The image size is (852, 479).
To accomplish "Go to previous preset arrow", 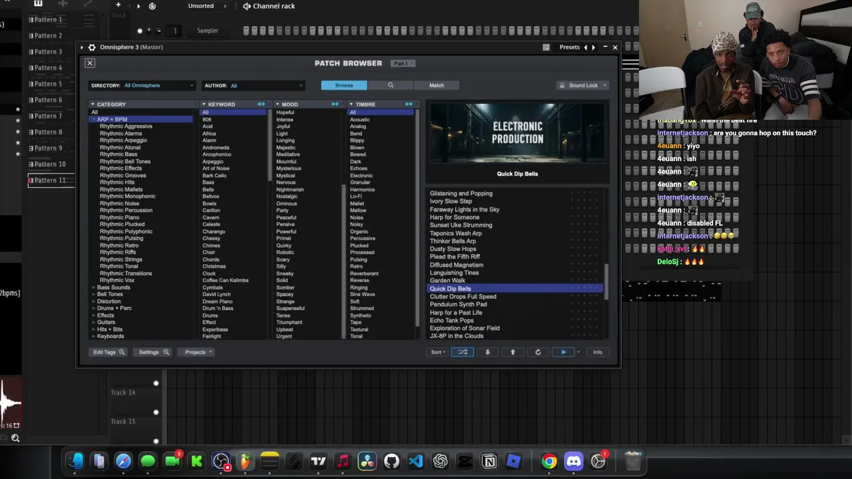I will pyautogui.click(x=586, y=47).
